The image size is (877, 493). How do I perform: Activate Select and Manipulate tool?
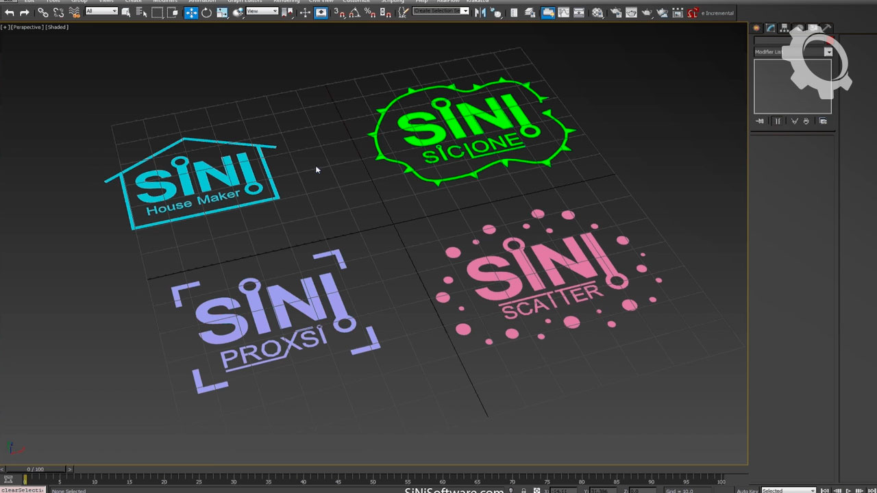pos(305,13)
